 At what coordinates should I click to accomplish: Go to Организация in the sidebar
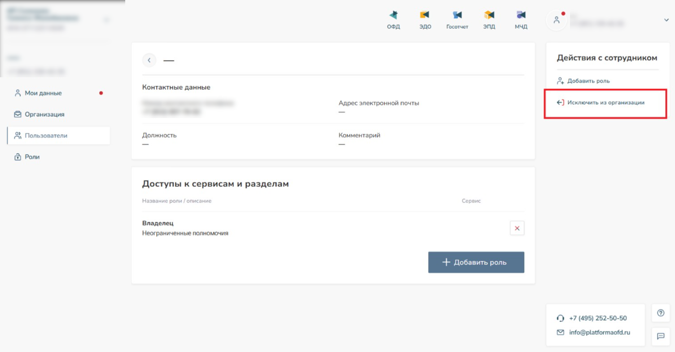point(44,114)
